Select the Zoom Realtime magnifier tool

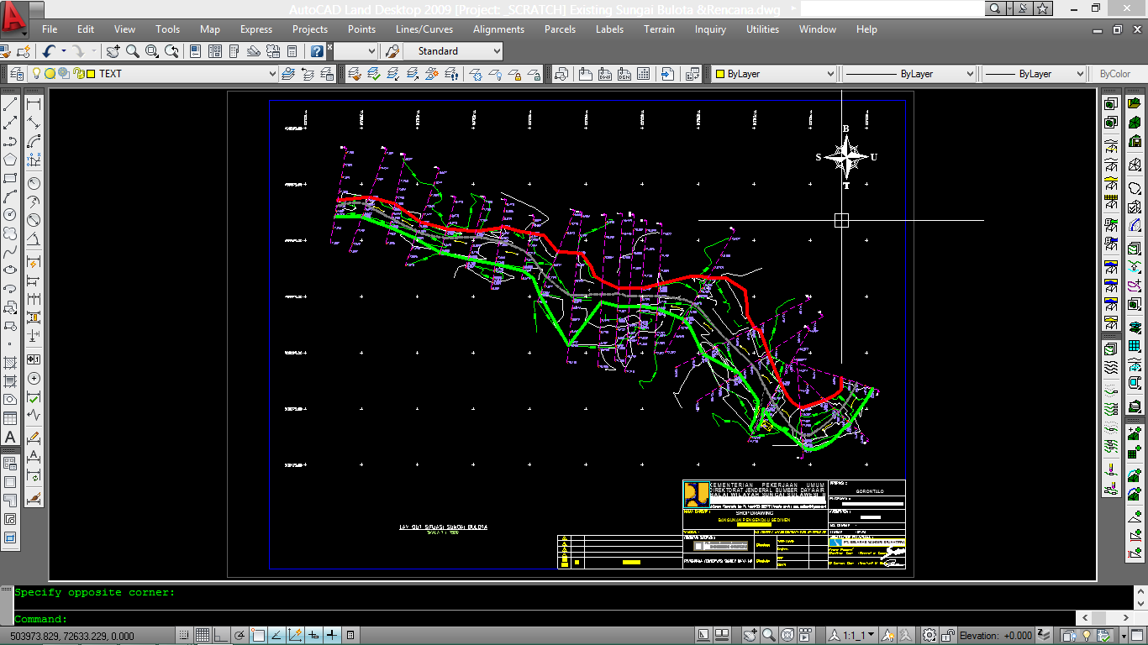point(132,51)
